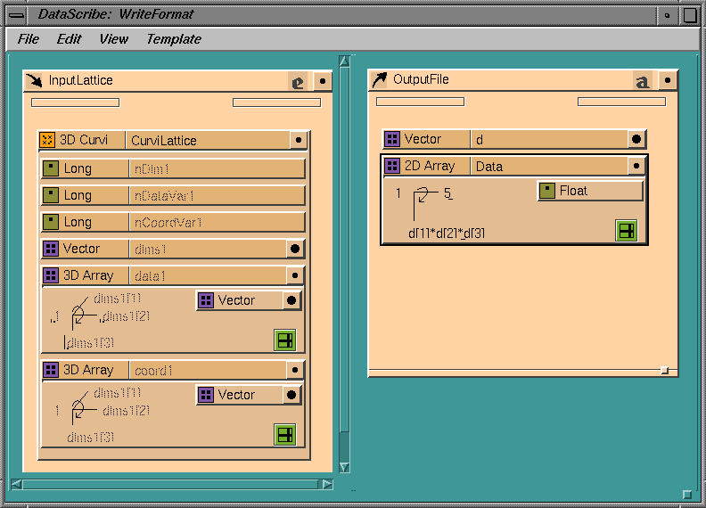This screenshot has height=508, width=706.
Task: Click the horizontal scrollbar of InputLattice pane
Action: point(169,484)
